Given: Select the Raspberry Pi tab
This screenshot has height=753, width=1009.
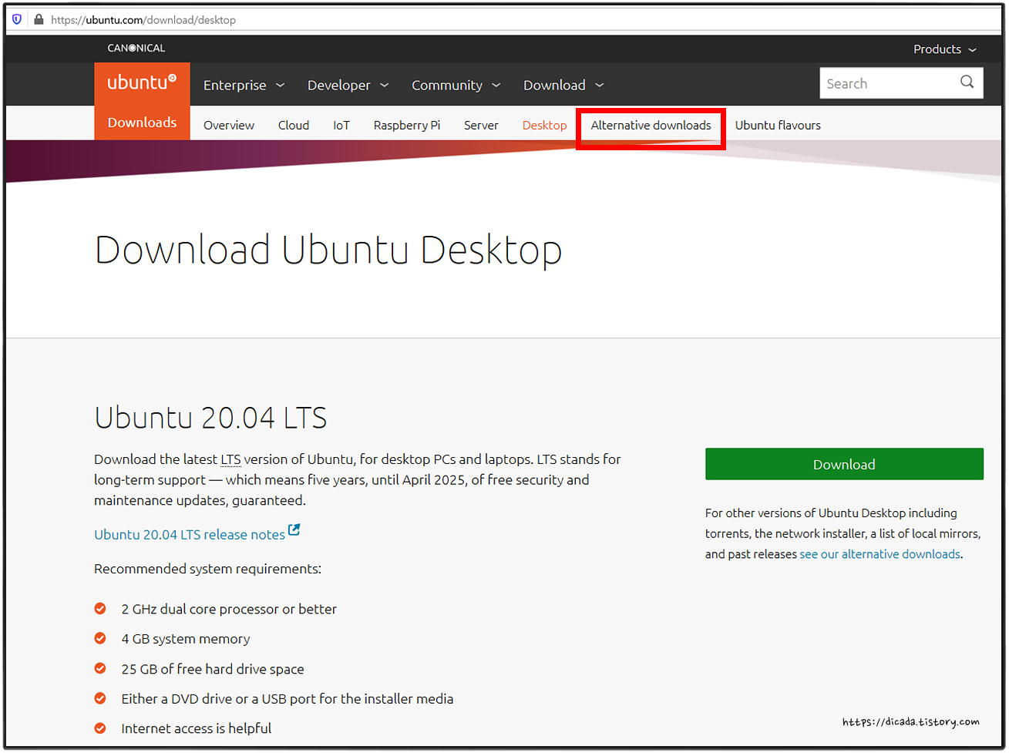Looking at the screenshot, I should [407, 125].
